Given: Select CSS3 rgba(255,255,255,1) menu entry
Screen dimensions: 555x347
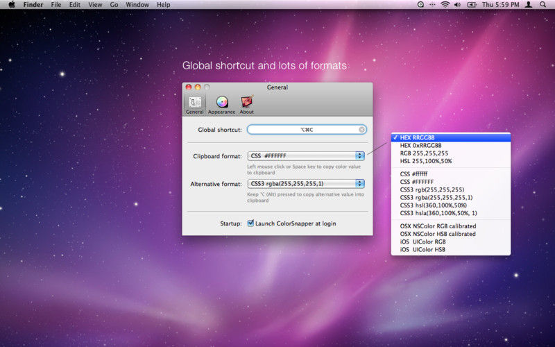Looking at the screenshot, I should 450,197.
